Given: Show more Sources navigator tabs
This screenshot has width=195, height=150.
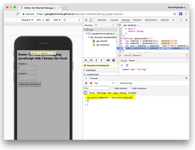Looking at the screenshot, I should coord(96,25).
